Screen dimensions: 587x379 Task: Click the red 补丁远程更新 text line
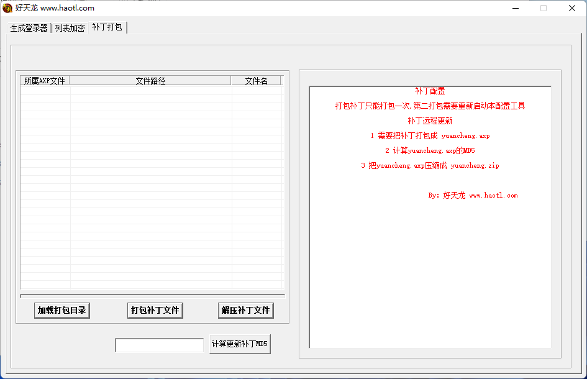pos(430,121)
